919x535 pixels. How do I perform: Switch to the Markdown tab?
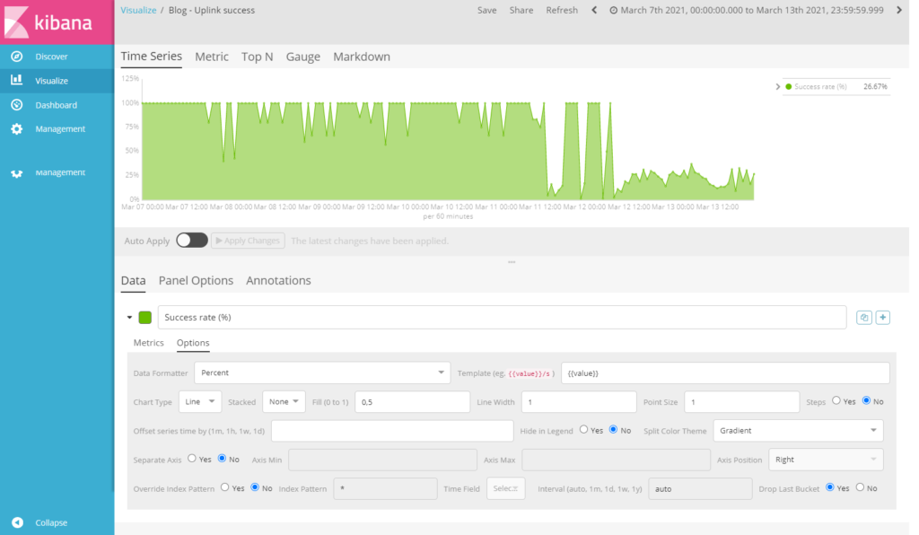(x=362, y=57)
